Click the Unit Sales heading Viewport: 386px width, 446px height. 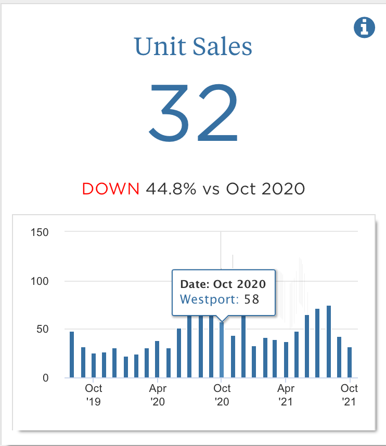[x=193, y=47]
